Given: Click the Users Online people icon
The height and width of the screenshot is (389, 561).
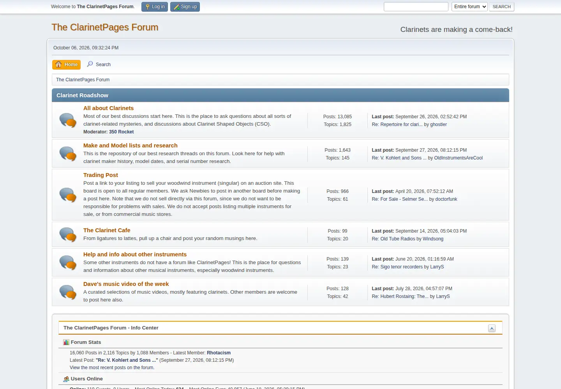Looking at the screenshot, I should (66, 379).
